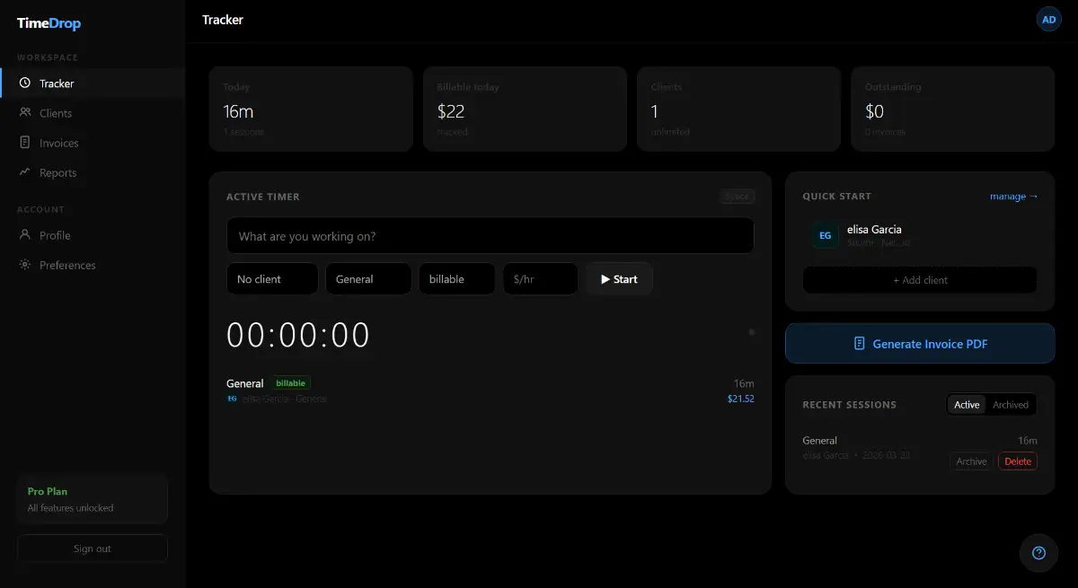1078x588 pixels.
Task: Open the Profile account page
Action: [93, 235]
